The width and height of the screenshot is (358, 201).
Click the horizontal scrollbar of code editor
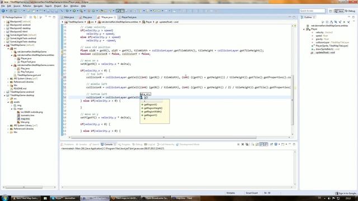(x=164, y=137)
